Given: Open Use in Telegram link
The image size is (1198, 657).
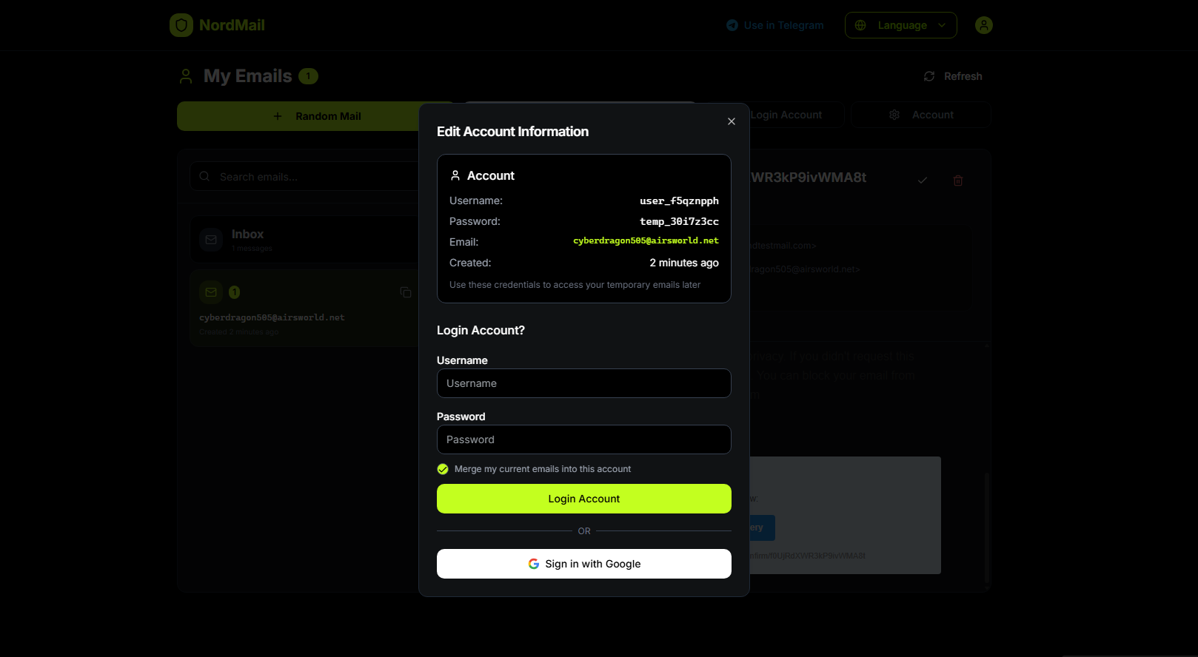Looking at the screenshot, I should pyautogui.click(x=775, y=25).
